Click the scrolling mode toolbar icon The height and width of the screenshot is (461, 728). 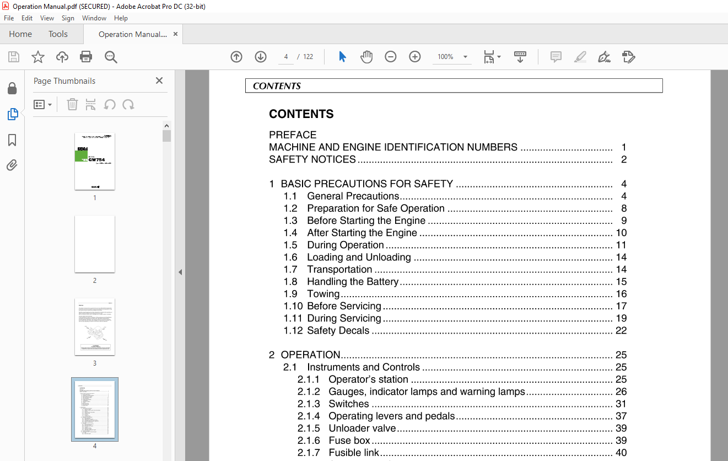(x=520, y=57)
